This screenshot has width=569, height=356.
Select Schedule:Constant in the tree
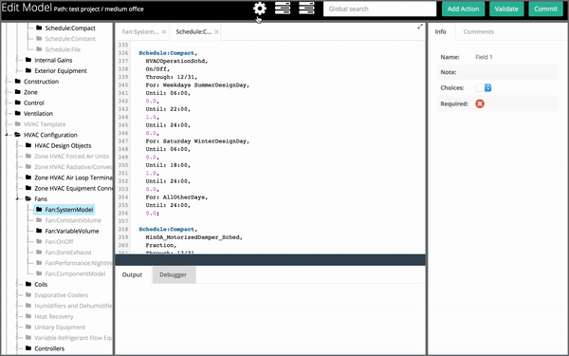point(70,39)
